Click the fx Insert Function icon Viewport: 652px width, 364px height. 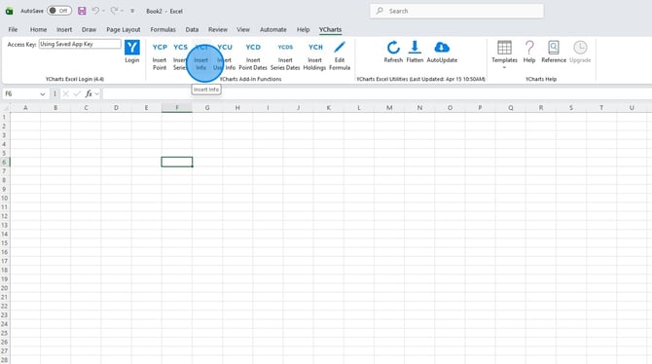click(x=89, y=94)
